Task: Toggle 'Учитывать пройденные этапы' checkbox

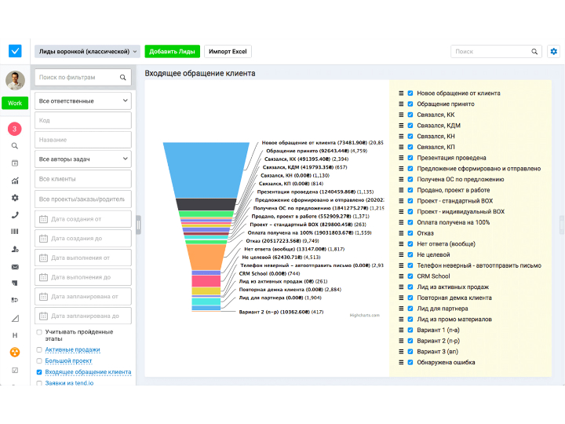Action: 39,333
